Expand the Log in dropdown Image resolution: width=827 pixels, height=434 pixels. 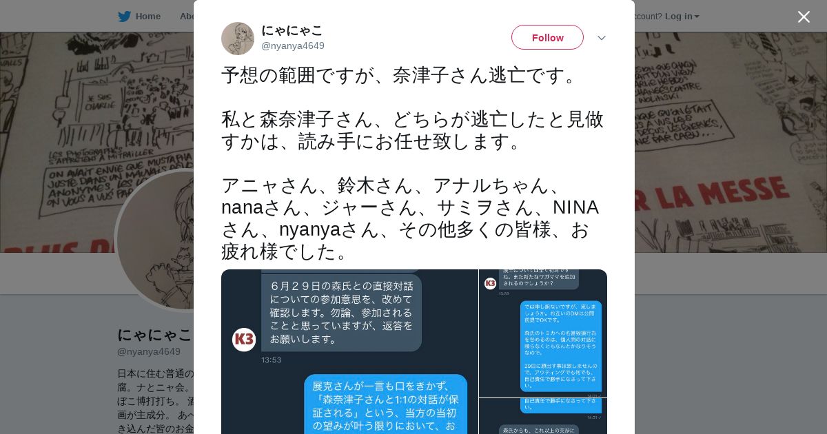(682, 17)
